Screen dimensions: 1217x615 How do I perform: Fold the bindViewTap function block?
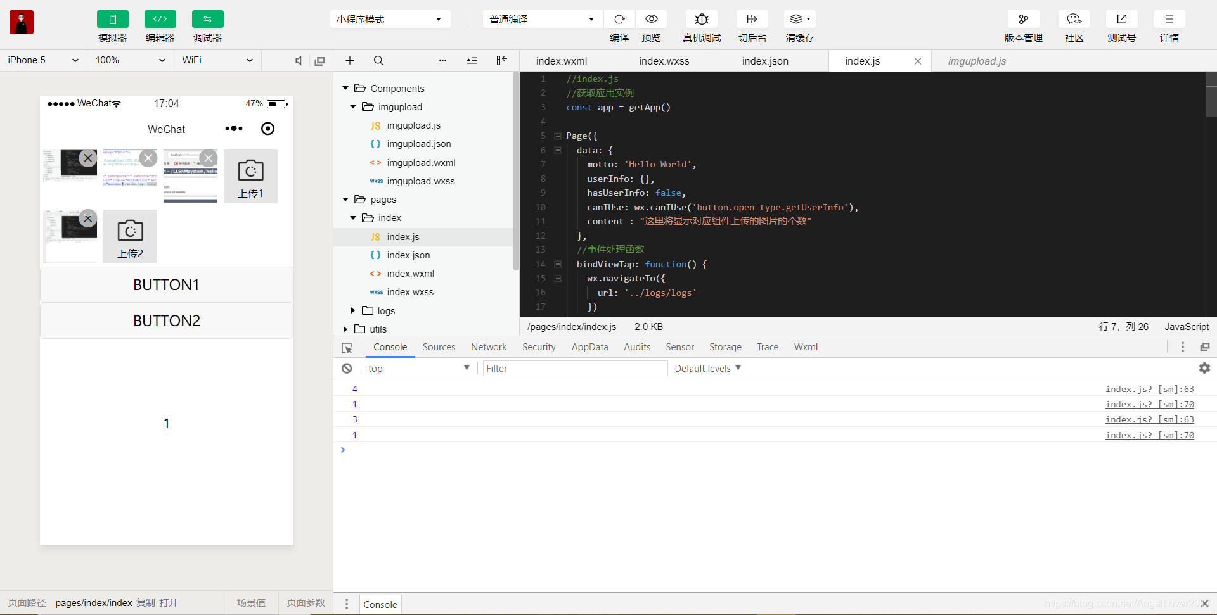(x=558, y=264)
